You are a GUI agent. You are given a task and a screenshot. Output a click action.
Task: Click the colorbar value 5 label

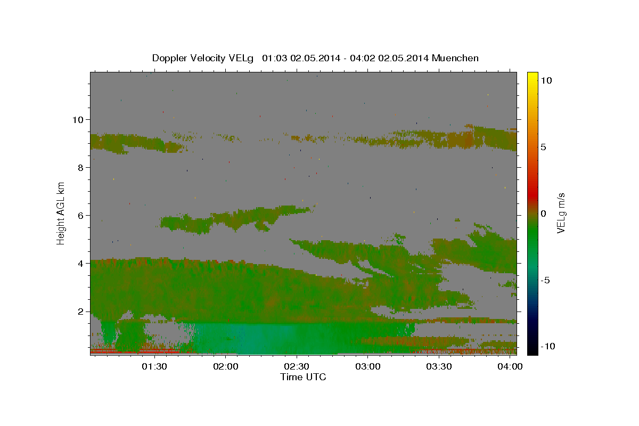(x=543, y=146)
